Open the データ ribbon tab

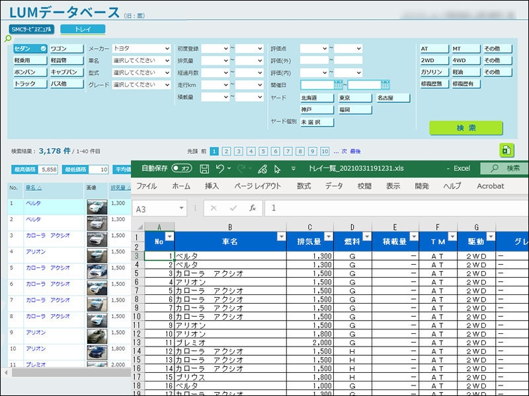click(x=334, y=186)
